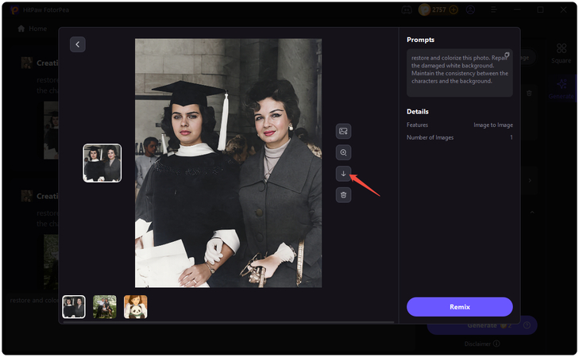Click the 'Image to Image' feature value
Screen dimensions: 579x357
[493, 125]
